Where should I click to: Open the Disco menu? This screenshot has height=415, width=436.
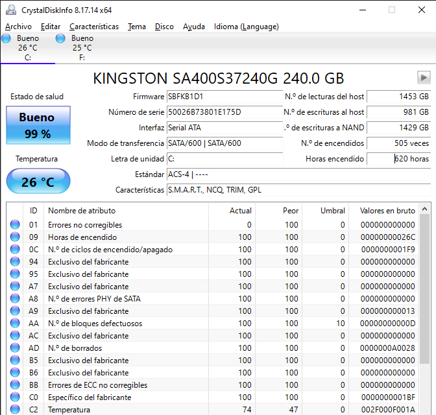tap(164, 27)
